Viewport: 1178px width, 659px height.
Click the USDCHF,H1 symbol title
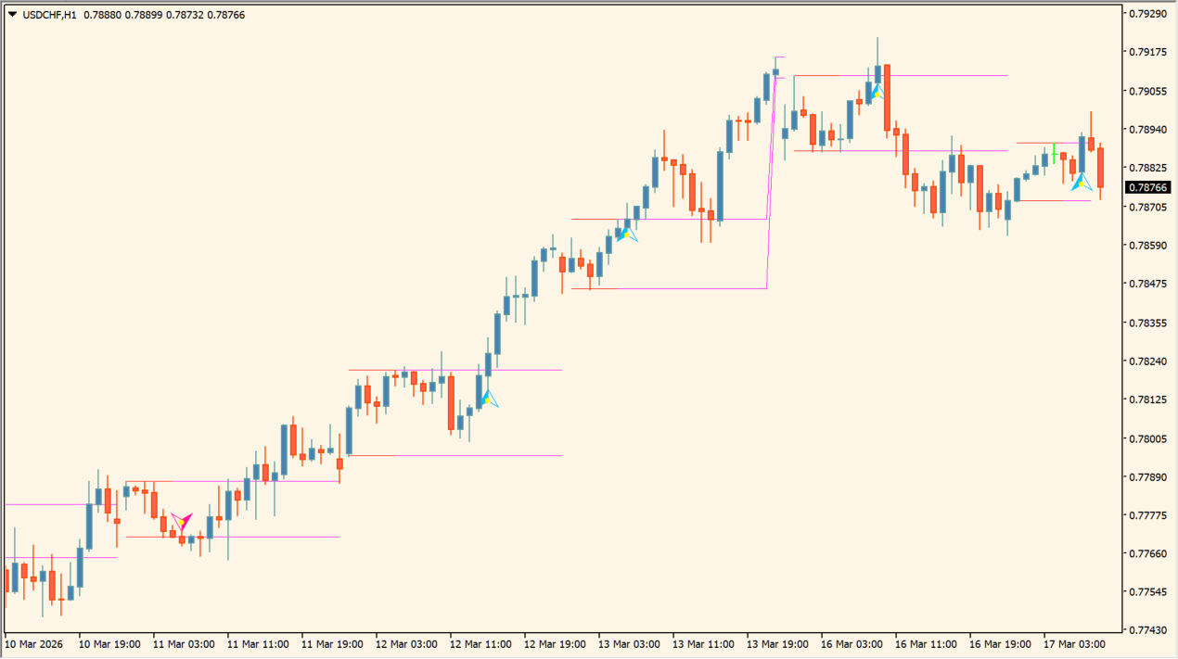coord(49,15)
